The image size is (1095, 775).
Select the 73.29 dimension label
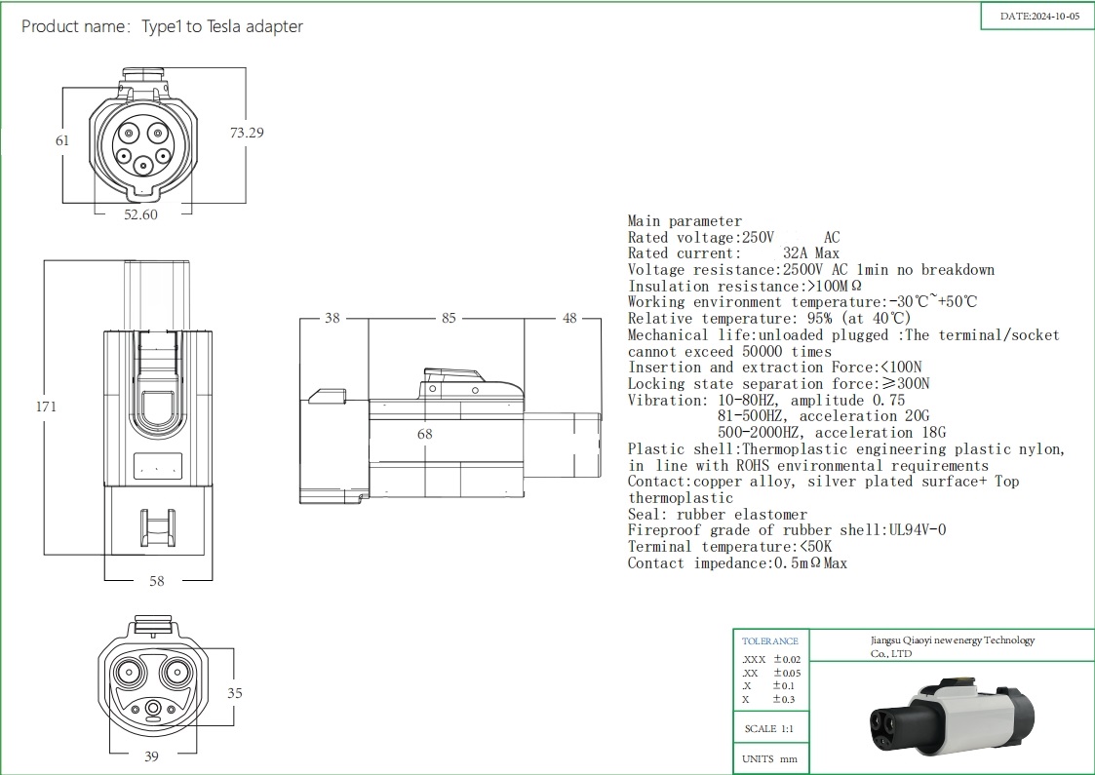click(x=247, y=133)
